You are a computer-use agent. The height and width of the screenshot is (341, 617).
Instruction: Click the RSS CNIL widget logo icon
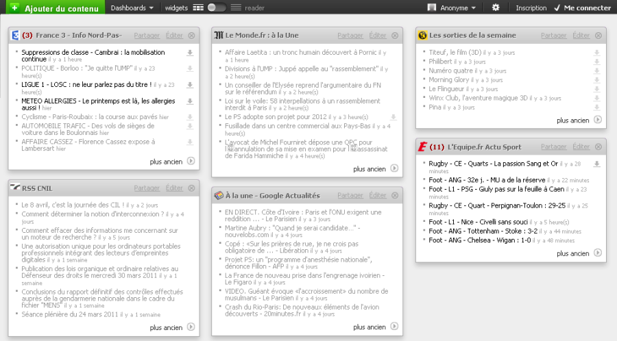tap(15, 188)
